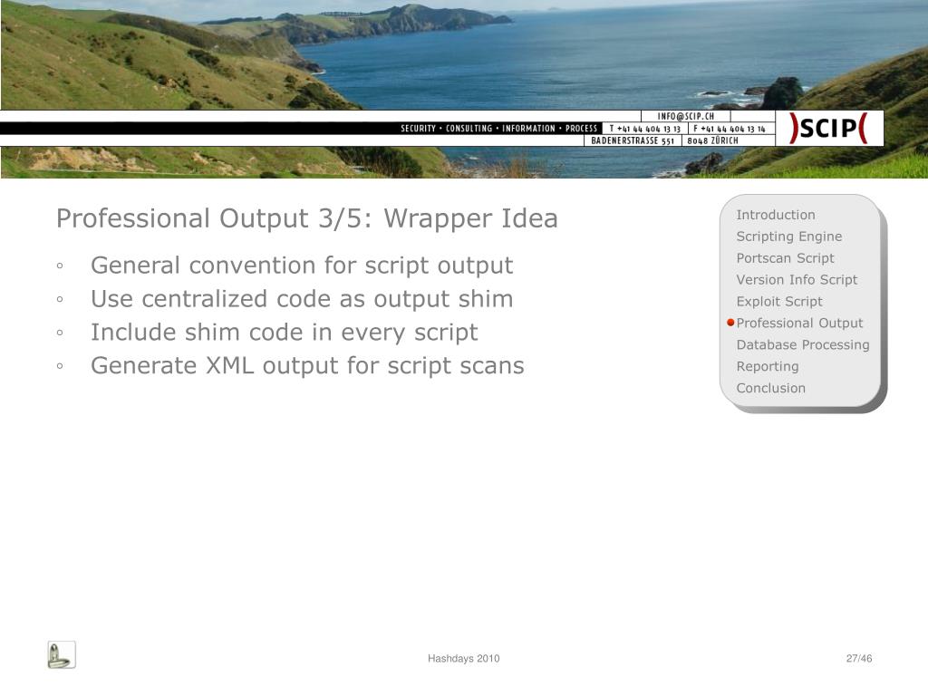This screenshot has height=696, width=928.
Task: Click the red dot beside Professional Output
Action: point(730,323)
